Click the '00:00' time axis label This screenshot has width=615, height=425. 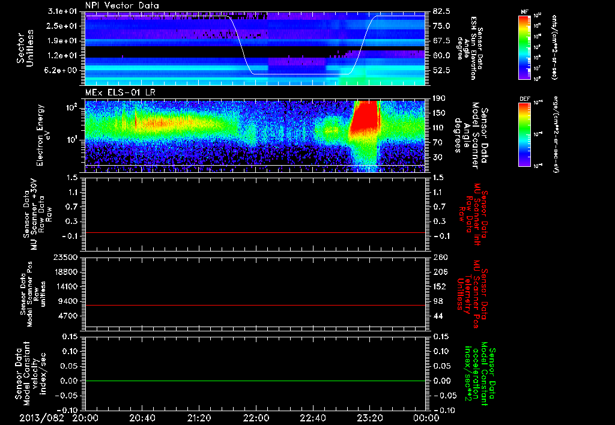click(x=426, y=418)
